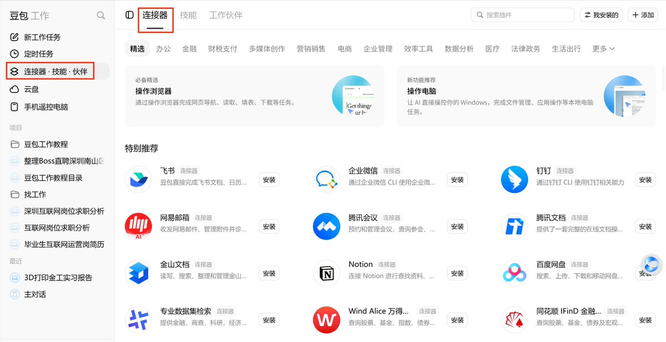Screen dimensions: 666x342
Task: Install the 飞书 connector
Action: click(x=269, y=180)
